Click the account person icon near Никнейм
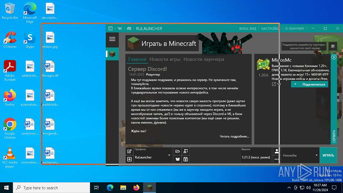 tap(277, 151)
